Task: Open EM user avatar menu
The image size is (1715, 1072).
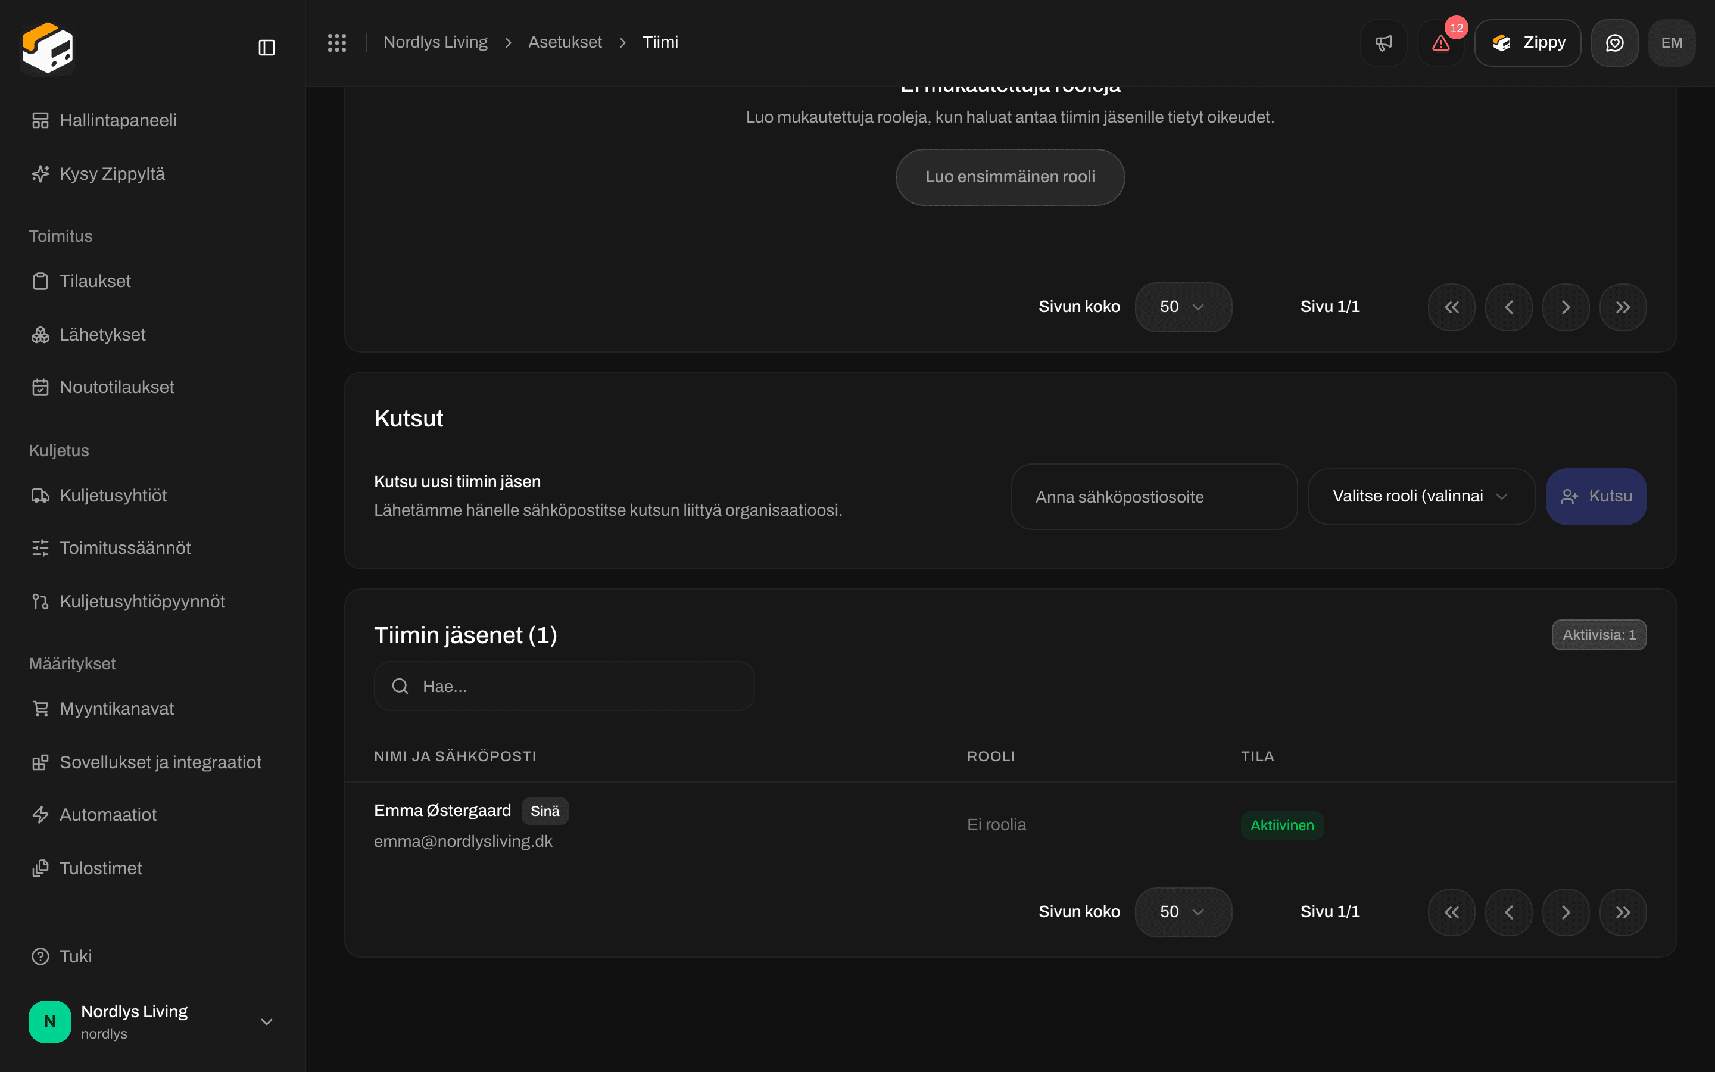Action: pyautogui.click(x=1672, y=42)
